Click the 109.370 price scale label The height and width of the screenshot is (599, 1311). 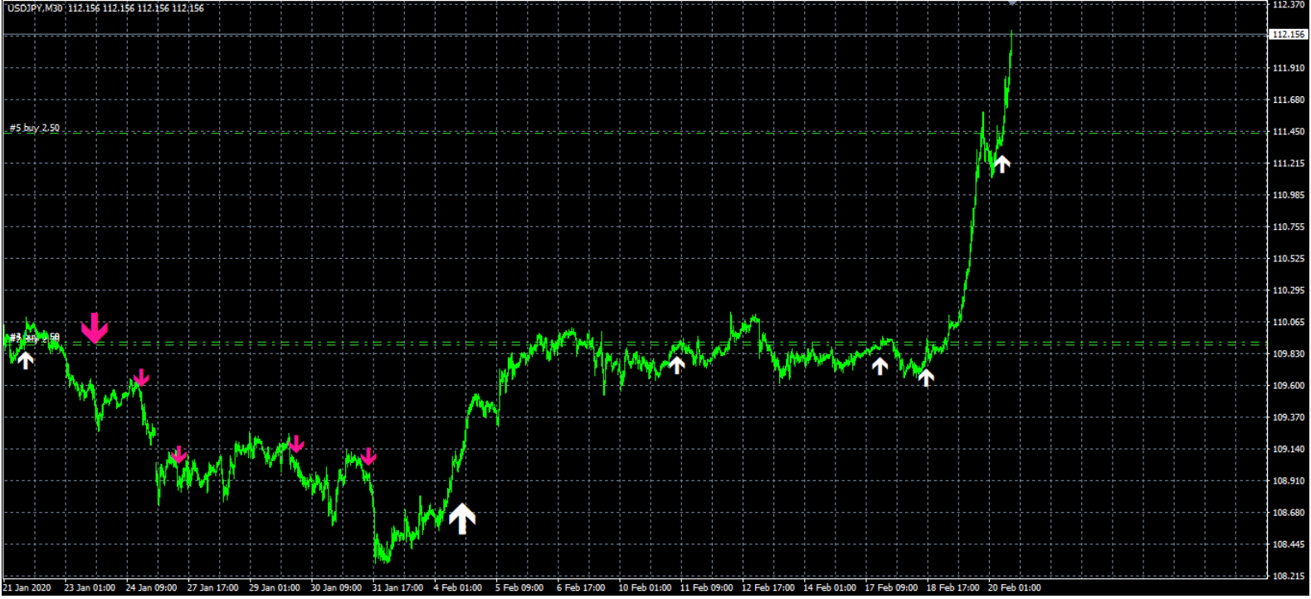click(x=1289, y=417)
